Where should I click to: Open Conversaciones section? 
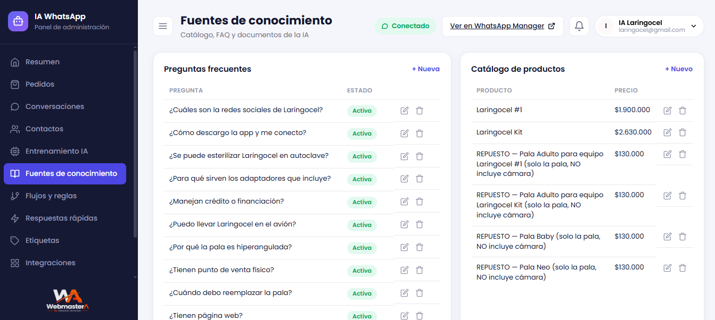[65, 106]
